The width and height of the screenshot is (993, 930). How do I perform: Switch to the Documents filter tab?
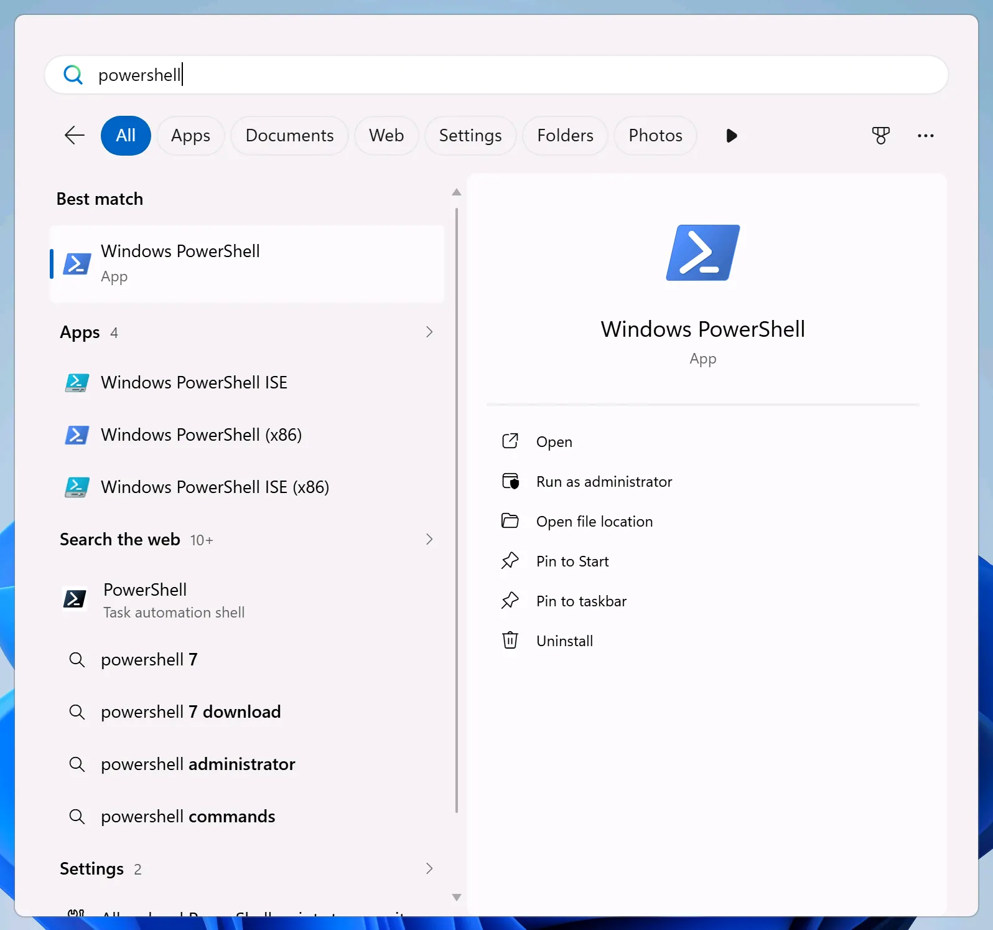pos(289,136)
